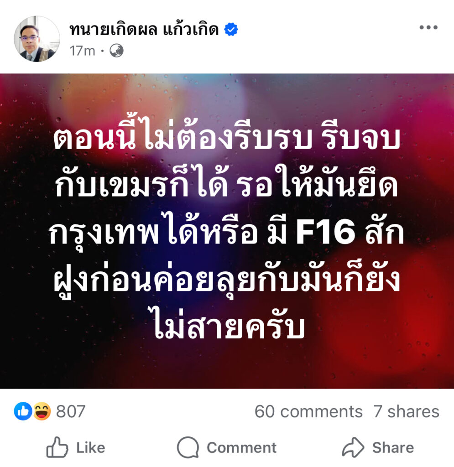Click the Like button label
Screen dimensions: 454x467
coord(91,448)
